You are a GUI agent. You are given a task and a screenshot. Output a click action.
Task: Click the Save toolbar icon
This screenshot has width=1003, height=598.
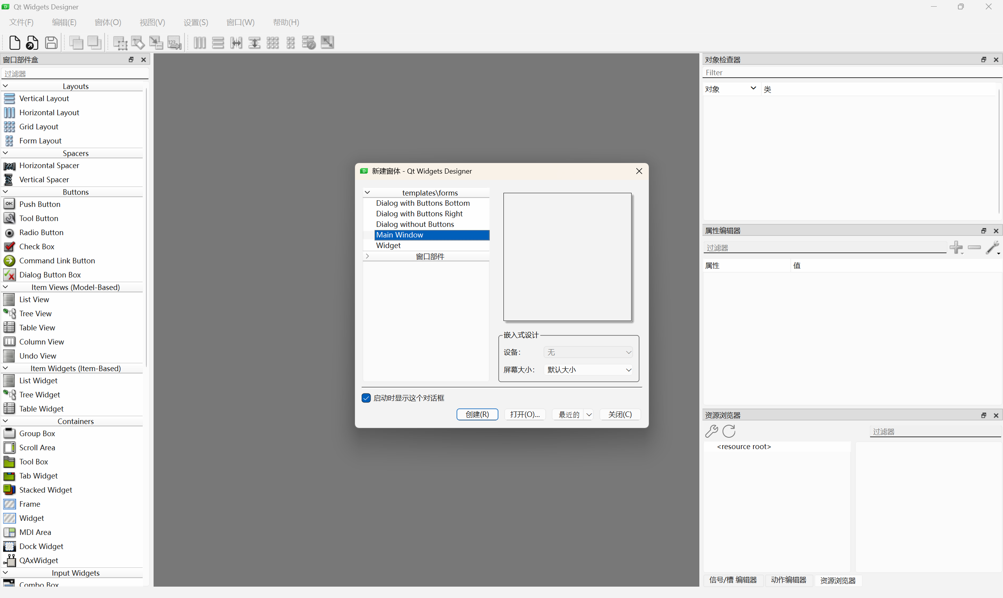pos(51,43)
